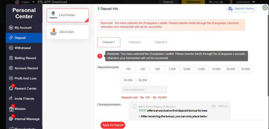Click the My Account sidebar icon
The width and height of the screenshot is (269, 129).
[x=11, y=27]
